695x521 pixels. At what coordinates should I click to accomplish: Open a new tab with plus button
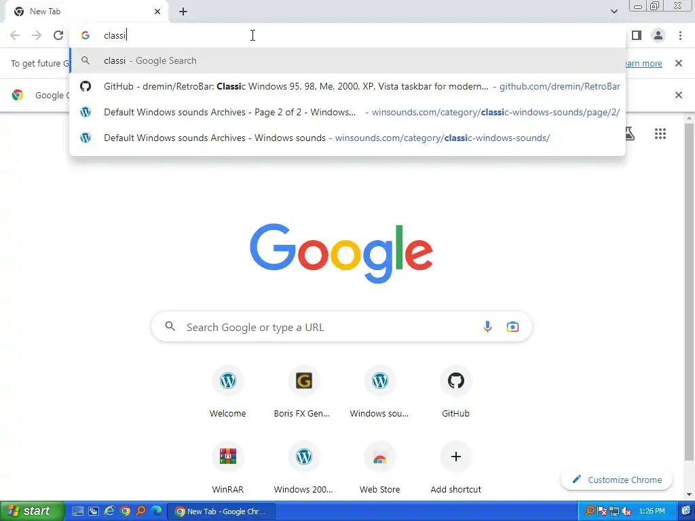click(183, 12)
